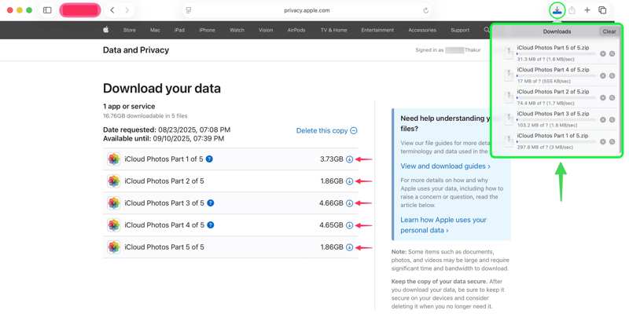Click the 4.66GB size for Part 3
629x321 pixels.
pyautogui.click(x=331, y=203)
